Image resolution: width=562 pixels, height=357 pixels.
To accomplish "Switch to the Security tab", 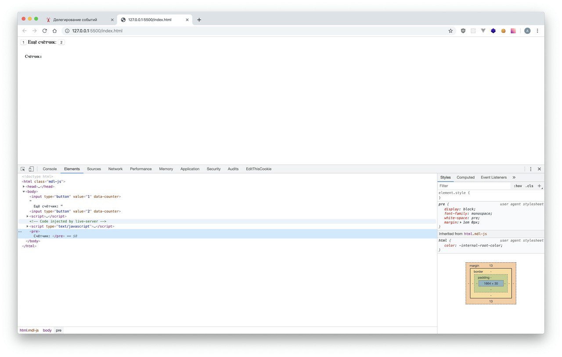I will pos(214,169).
